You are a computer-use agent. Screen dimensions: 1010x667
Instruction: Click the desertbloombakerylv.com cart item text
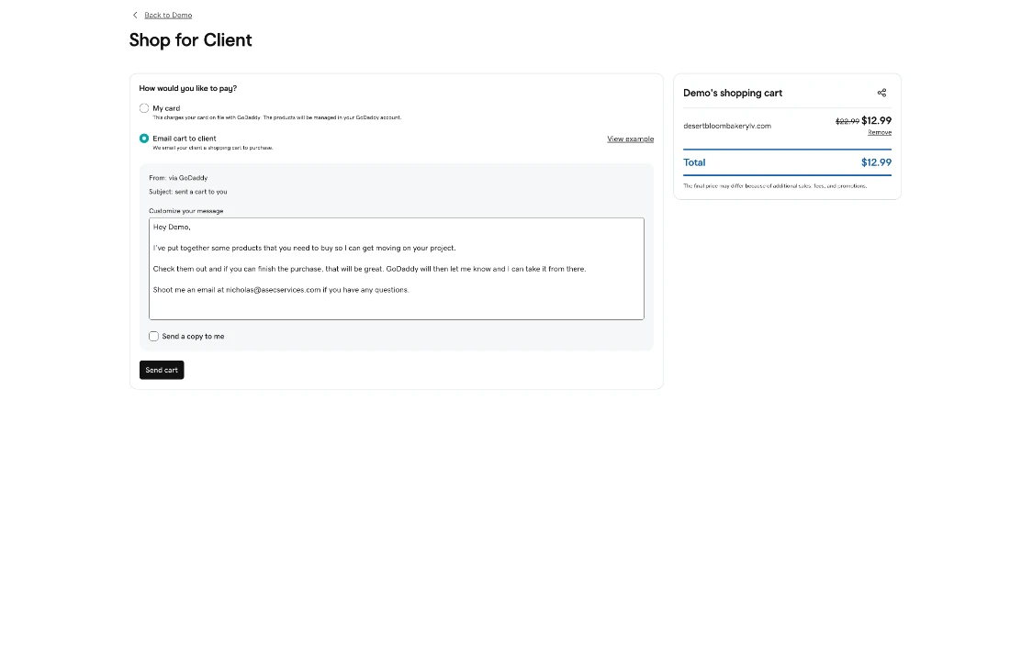pyautogui.click(x=726, y=127)
